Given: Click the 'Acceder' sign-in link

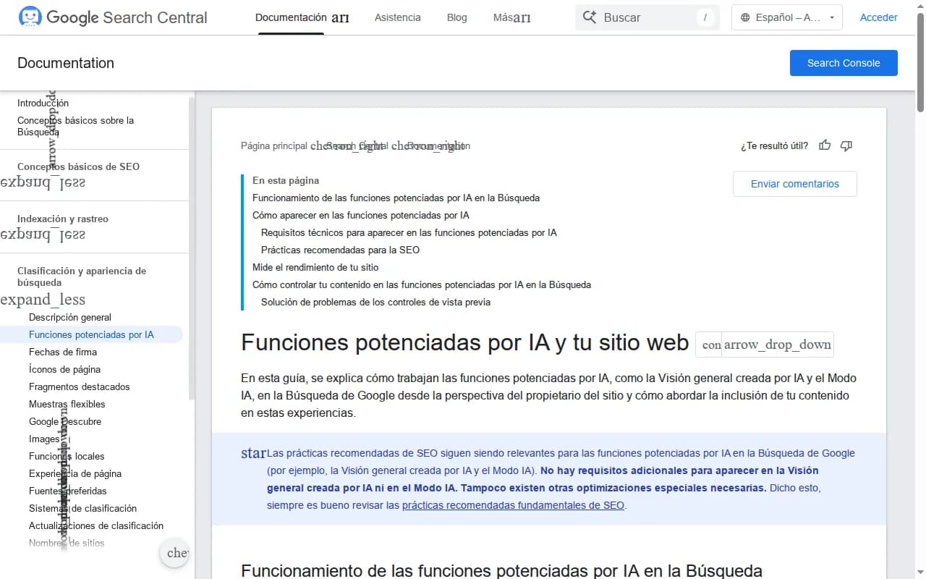Looking at the screenshot, I should pyautogui.click(x=878, y=17).
